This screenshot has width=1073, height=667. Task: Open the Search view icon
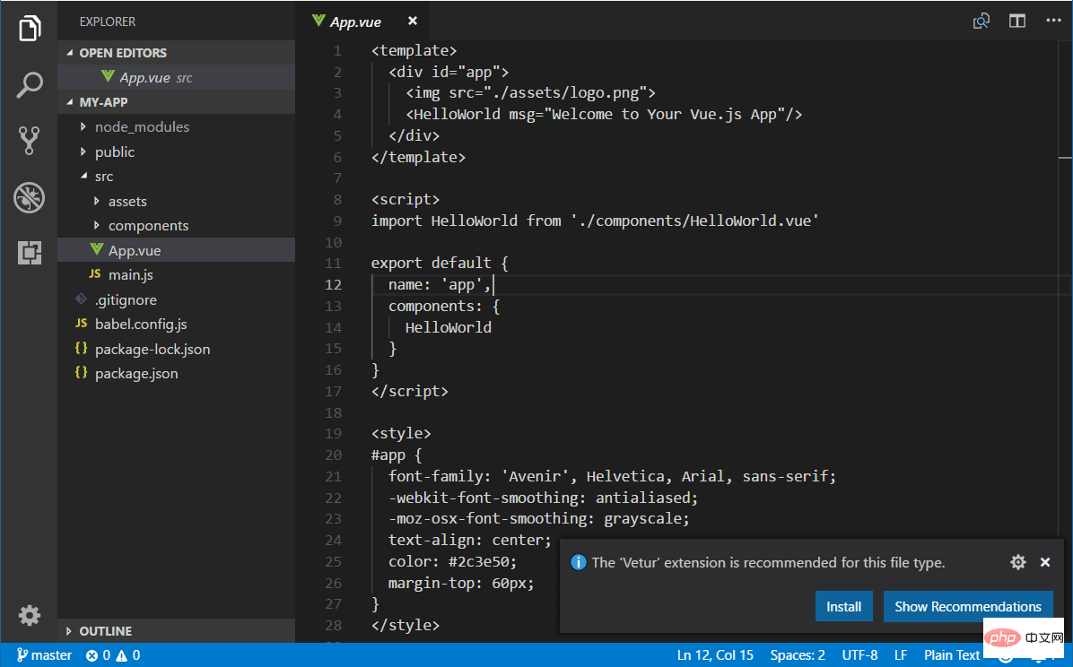point(30,85)
